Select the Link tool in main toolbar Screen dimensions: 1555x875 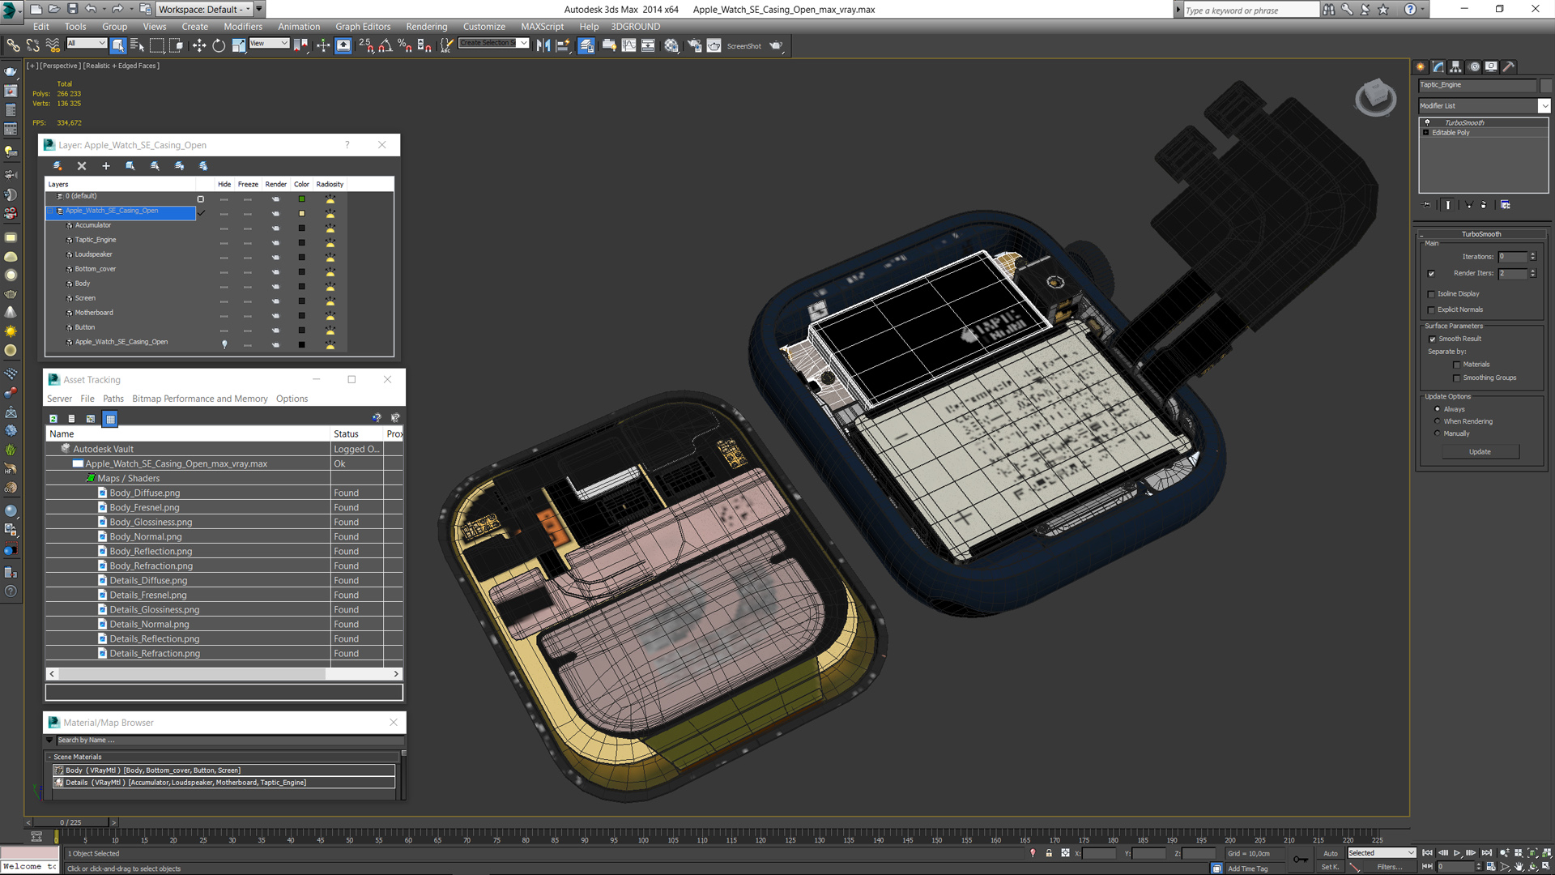[x=13, y=45]
